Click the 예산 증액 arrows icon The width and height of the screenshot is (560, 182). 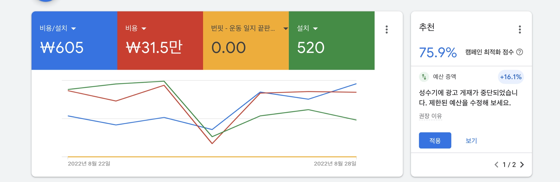(424, 77)
